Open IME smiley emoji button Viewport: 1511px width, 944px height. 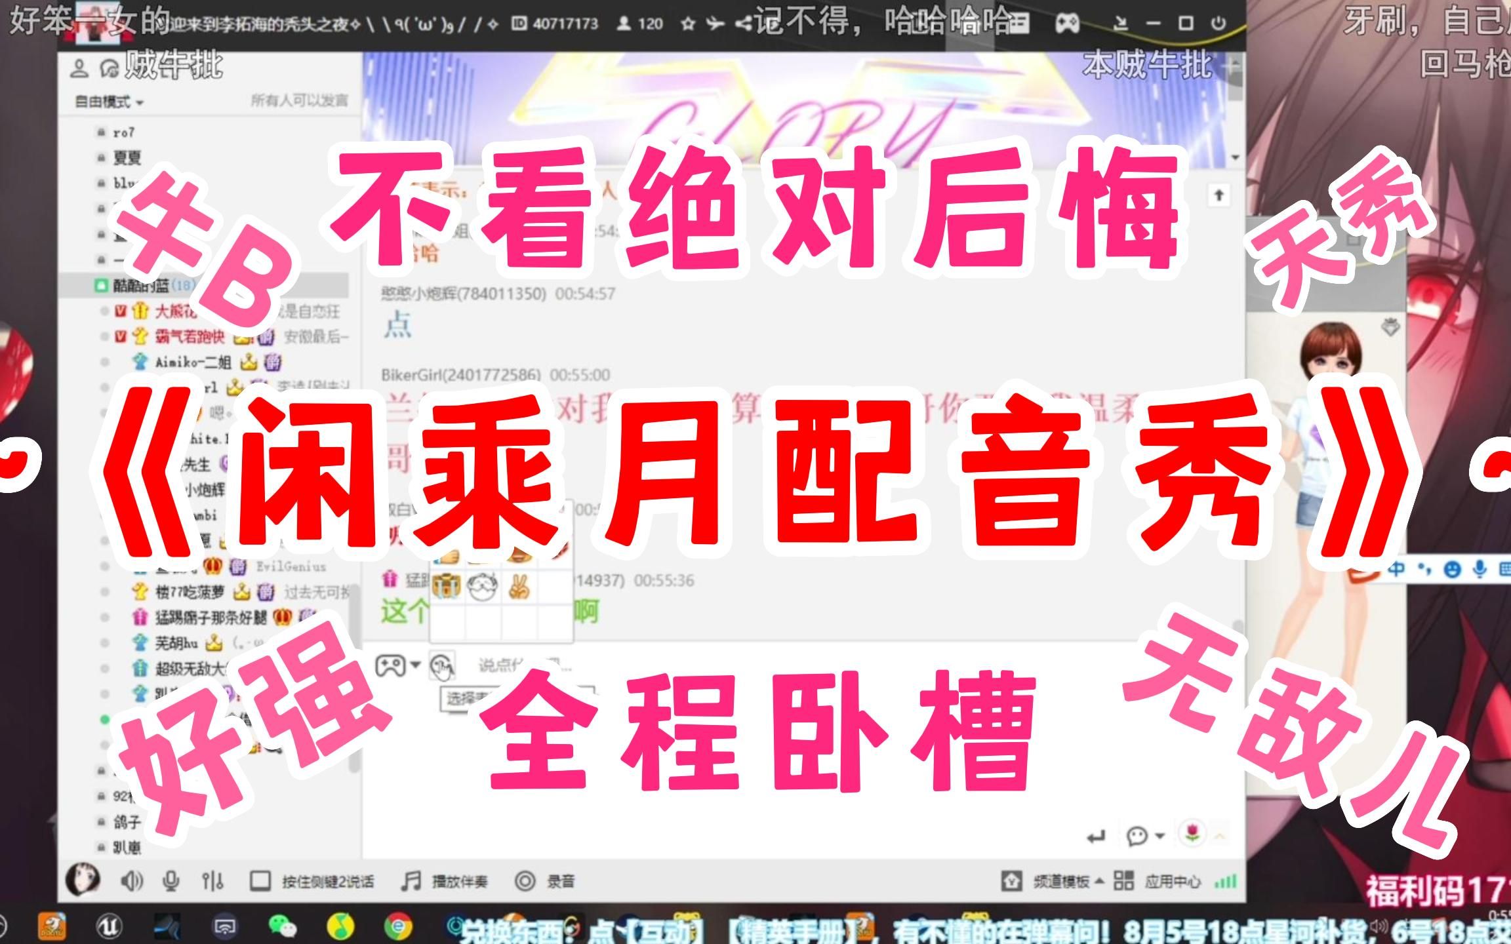pyautogui.click(x=1453, y=569)
